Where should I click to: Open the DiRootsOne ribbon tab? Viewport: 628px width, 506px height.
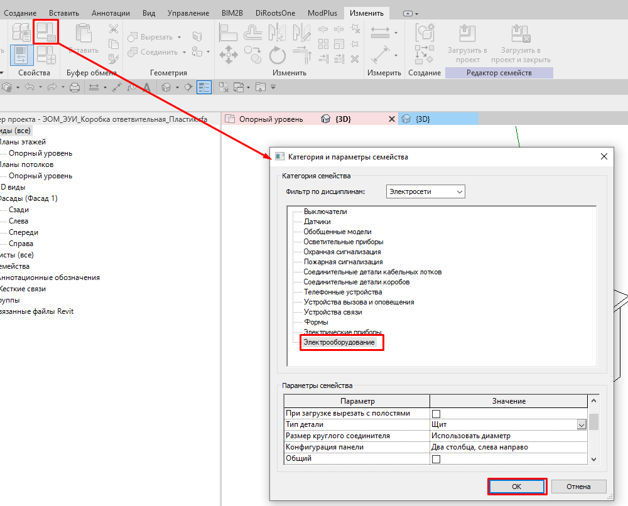[275, 13]
